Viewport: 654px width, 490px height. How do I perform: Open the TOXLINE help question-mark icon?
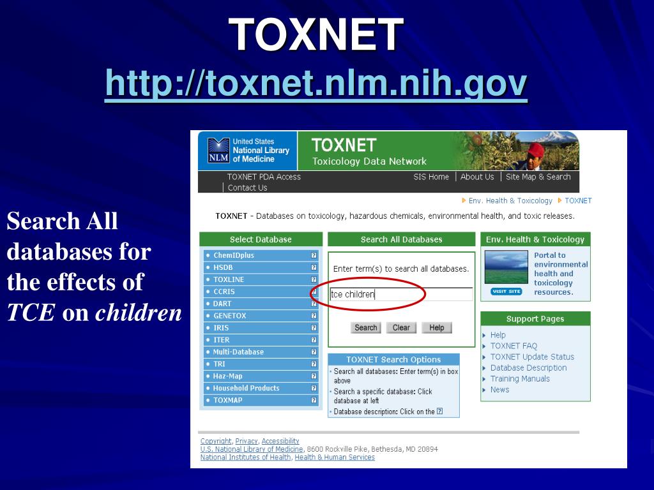[314, 279]
